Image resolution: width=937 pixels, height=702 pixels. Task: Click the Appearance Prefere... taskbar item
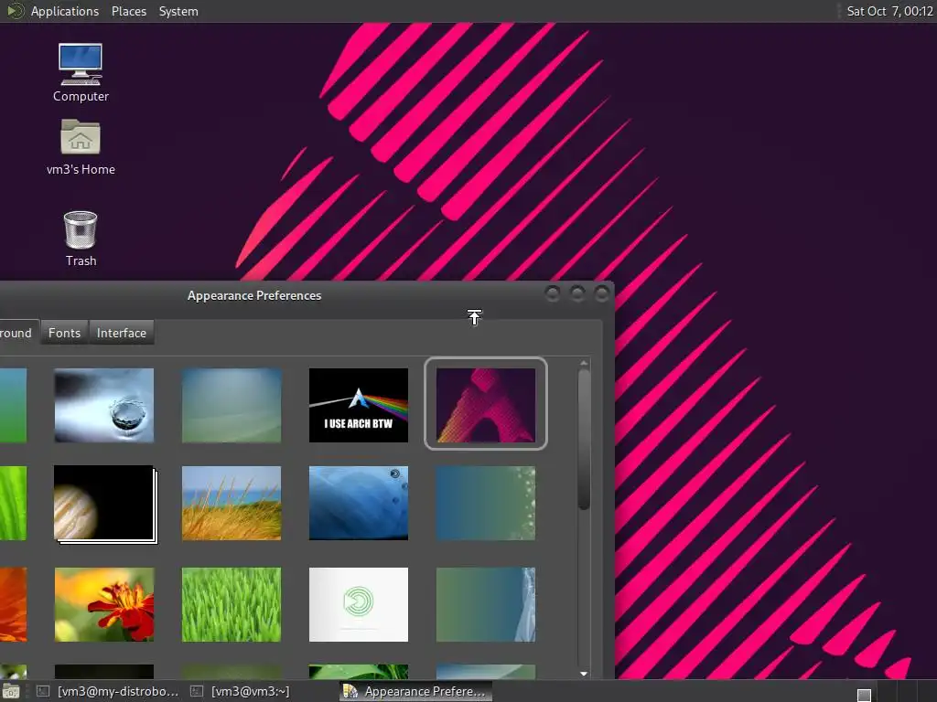click(416, 691)
